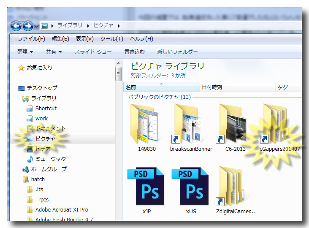
Task: Open the ツール(T) menu
Action: pyautogui.click(x=112, y=39)
